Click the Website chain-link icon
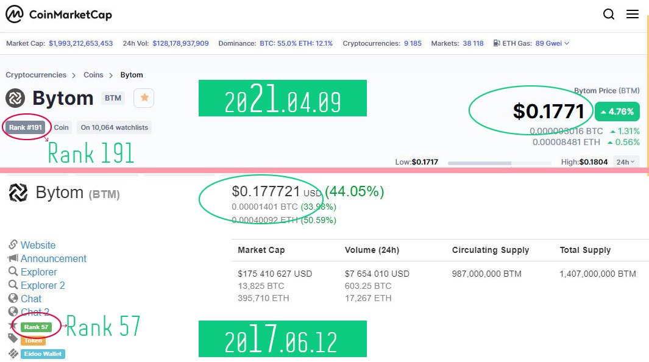649x362 pixels. [13, 244]
